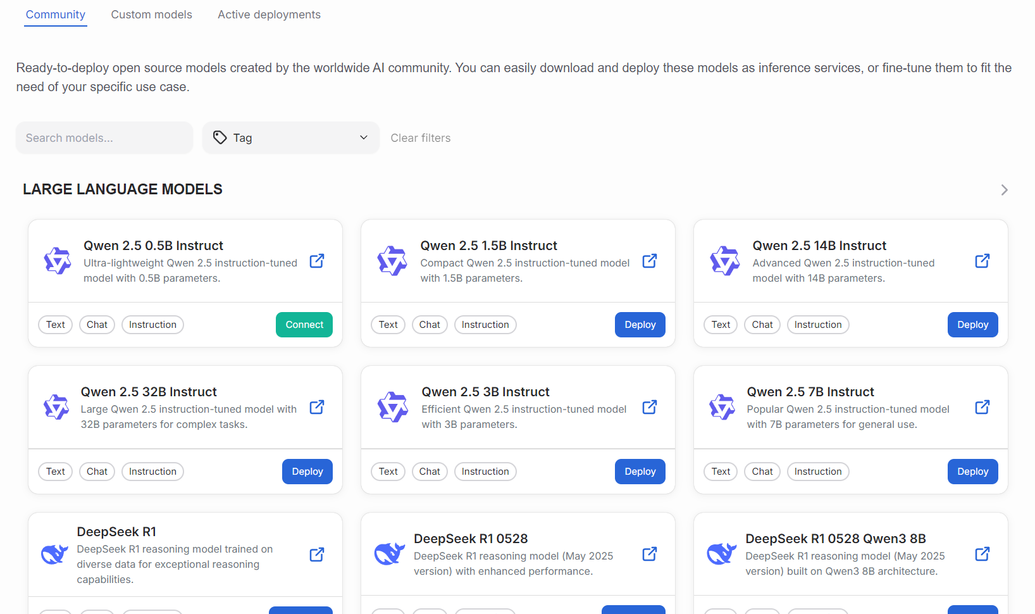Open external link for DeepSeek R1 0528
Screen dimensions: 1035x614
click(x=649, y=554)
